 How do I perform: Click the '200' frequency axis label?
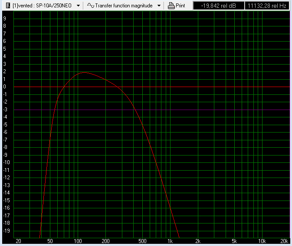(105, 241)
